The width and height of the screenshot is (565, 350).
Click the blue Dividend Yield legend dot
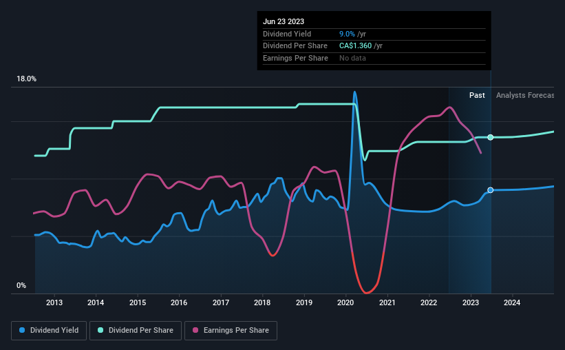22,330
